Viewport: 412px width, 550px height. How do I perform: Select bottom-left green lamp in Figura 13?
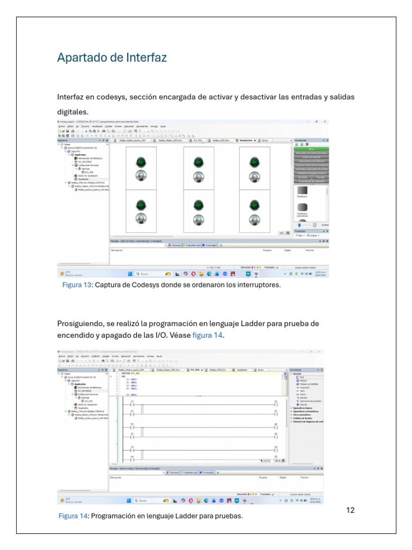point(141,205)
